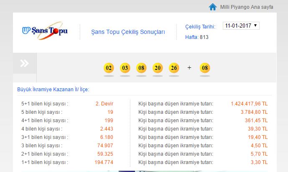Click the yellow ball numbered 02
The height and width of the screenshot is (172, 288).
pyautogui.click(x=109, y=68)
